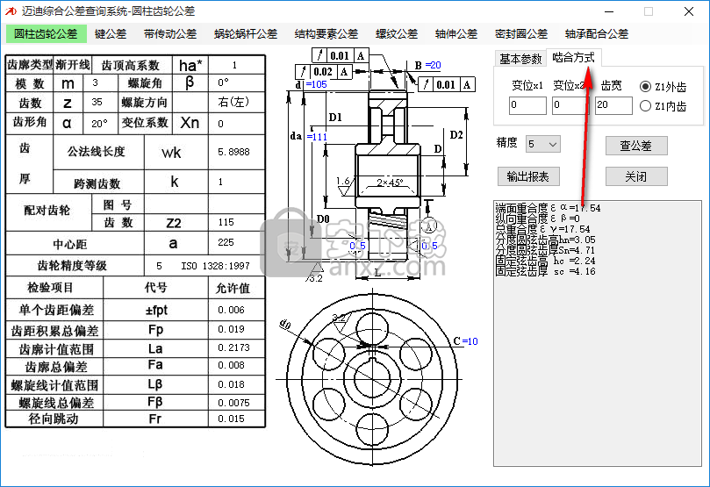Close the application window
The height and width of the screenshot is (487, 710).
pos(689,11)
